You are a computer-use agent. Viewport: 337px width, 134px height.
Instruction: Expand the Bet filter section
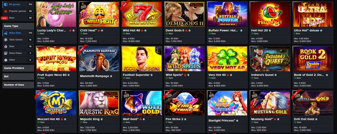tap(18, 76)
